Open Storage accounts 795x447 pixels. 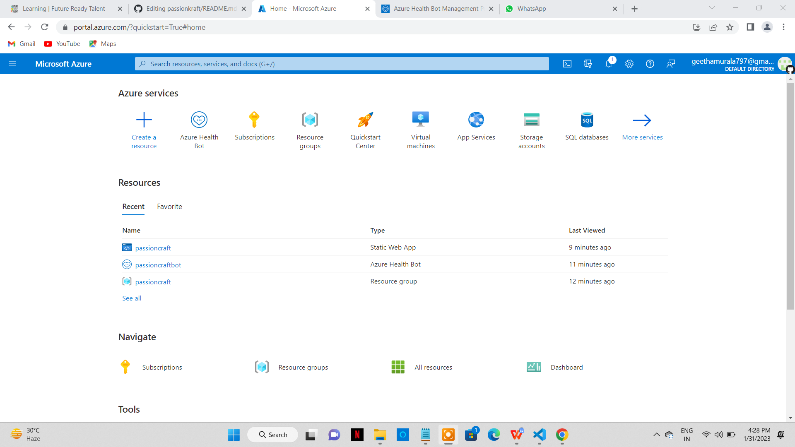click(531, 129)
